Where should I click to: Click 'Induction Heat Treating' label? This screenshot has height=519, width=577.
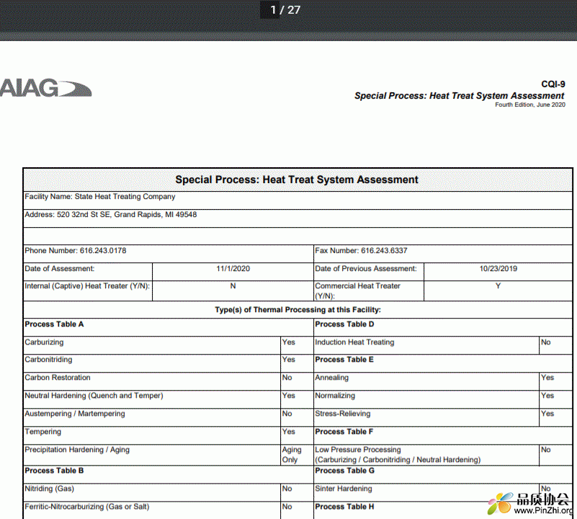[x=354, y=342]
